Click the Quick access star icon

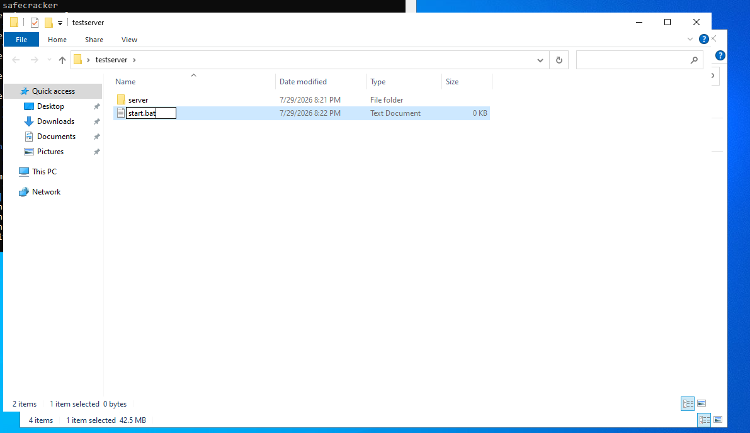(x=25, y=91)
